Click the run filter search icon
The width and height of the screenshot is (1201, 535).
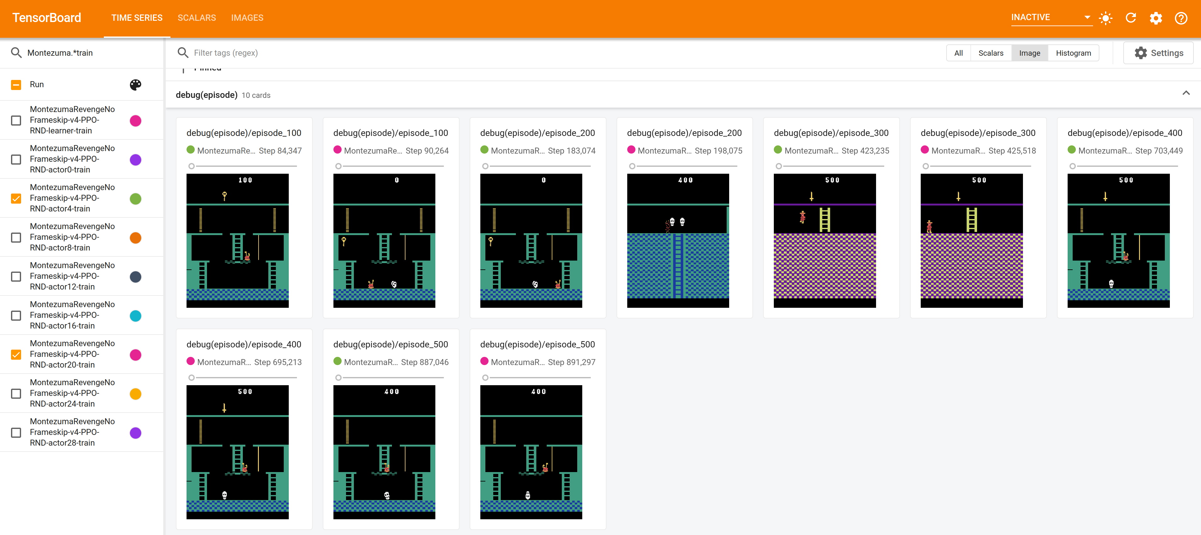click(x=16, y=53)
